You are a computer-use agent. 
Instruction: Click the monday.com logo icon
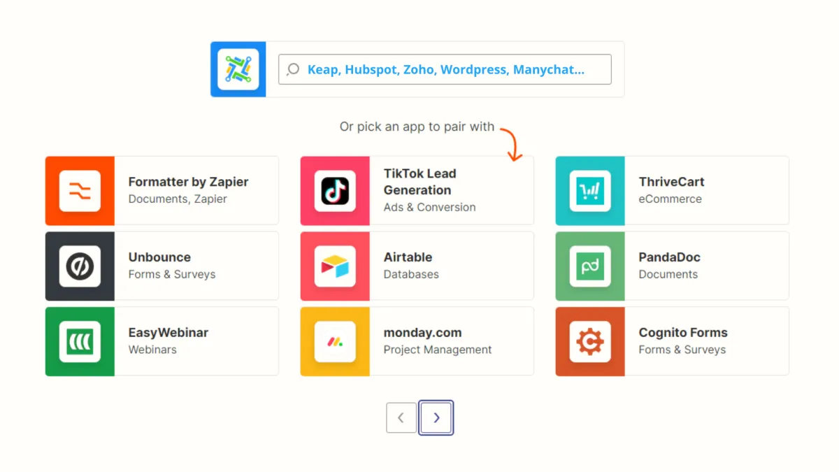(x=335, y=342)
